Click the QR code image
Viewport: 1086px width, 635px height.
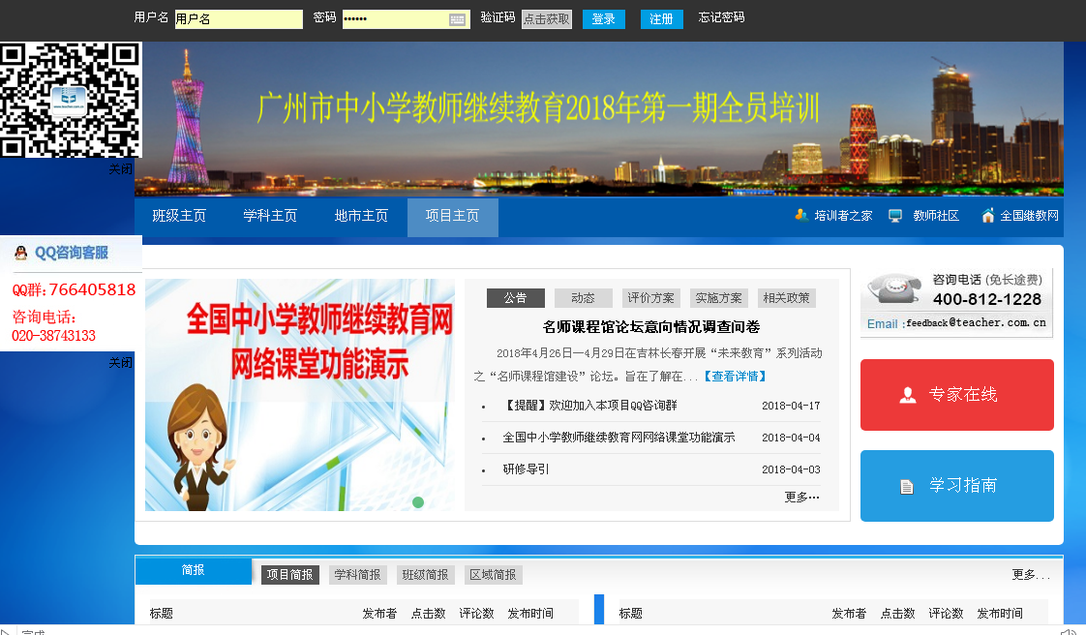[70, 100]
